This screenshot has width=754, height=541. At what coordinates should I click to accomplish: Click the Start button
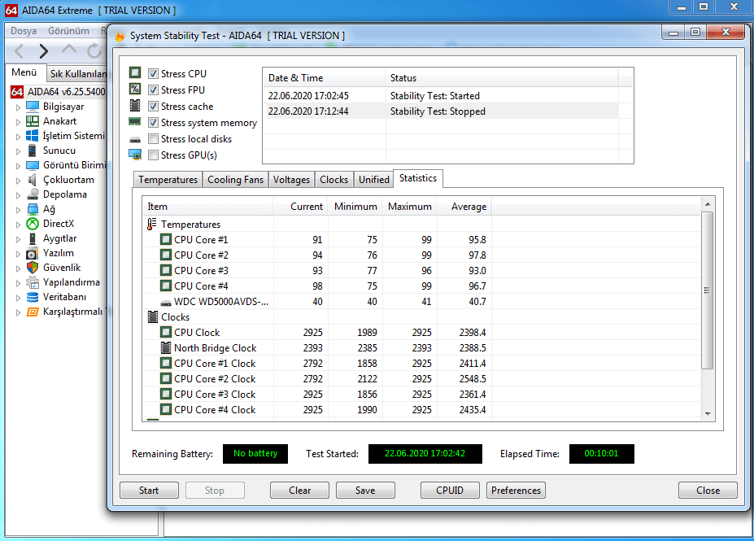pos(149,490)
